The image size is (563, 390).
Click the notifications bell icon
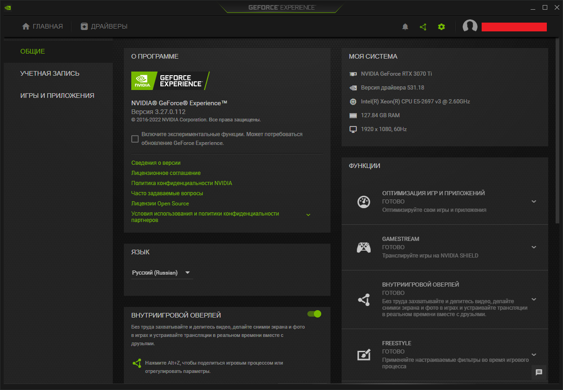(x=405, y=27)
